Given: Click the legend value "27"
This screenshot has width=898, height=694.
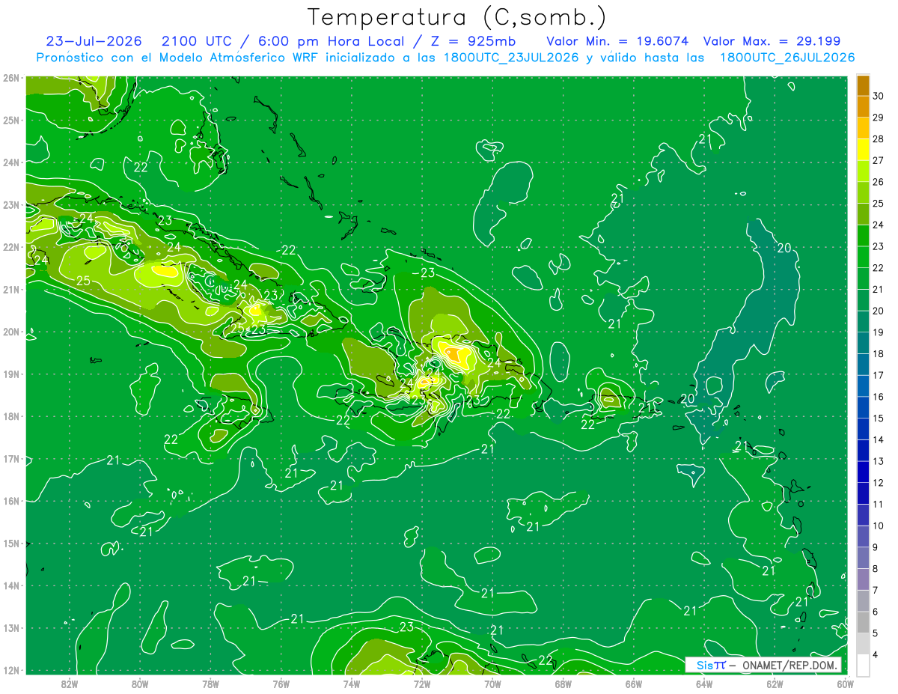Looking at the screenshot, I should point(878,160).
